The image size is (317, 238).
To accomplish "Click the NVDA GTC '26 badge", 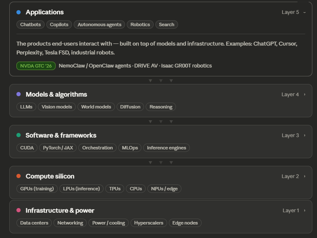I will point(36,66).
